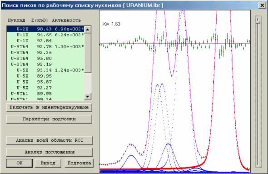Viewport: 268px width, 174px height.
Task: Open 'Параметры подгонки' settings
Action: coord(49,119)
